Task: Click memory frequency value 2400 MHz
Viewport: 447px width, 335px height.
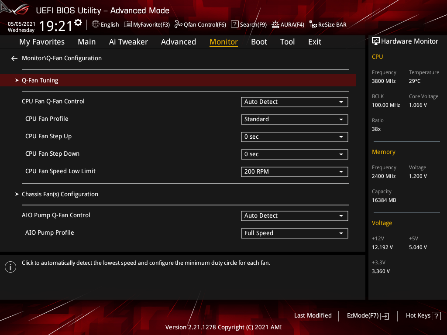Action: point(384,176)
